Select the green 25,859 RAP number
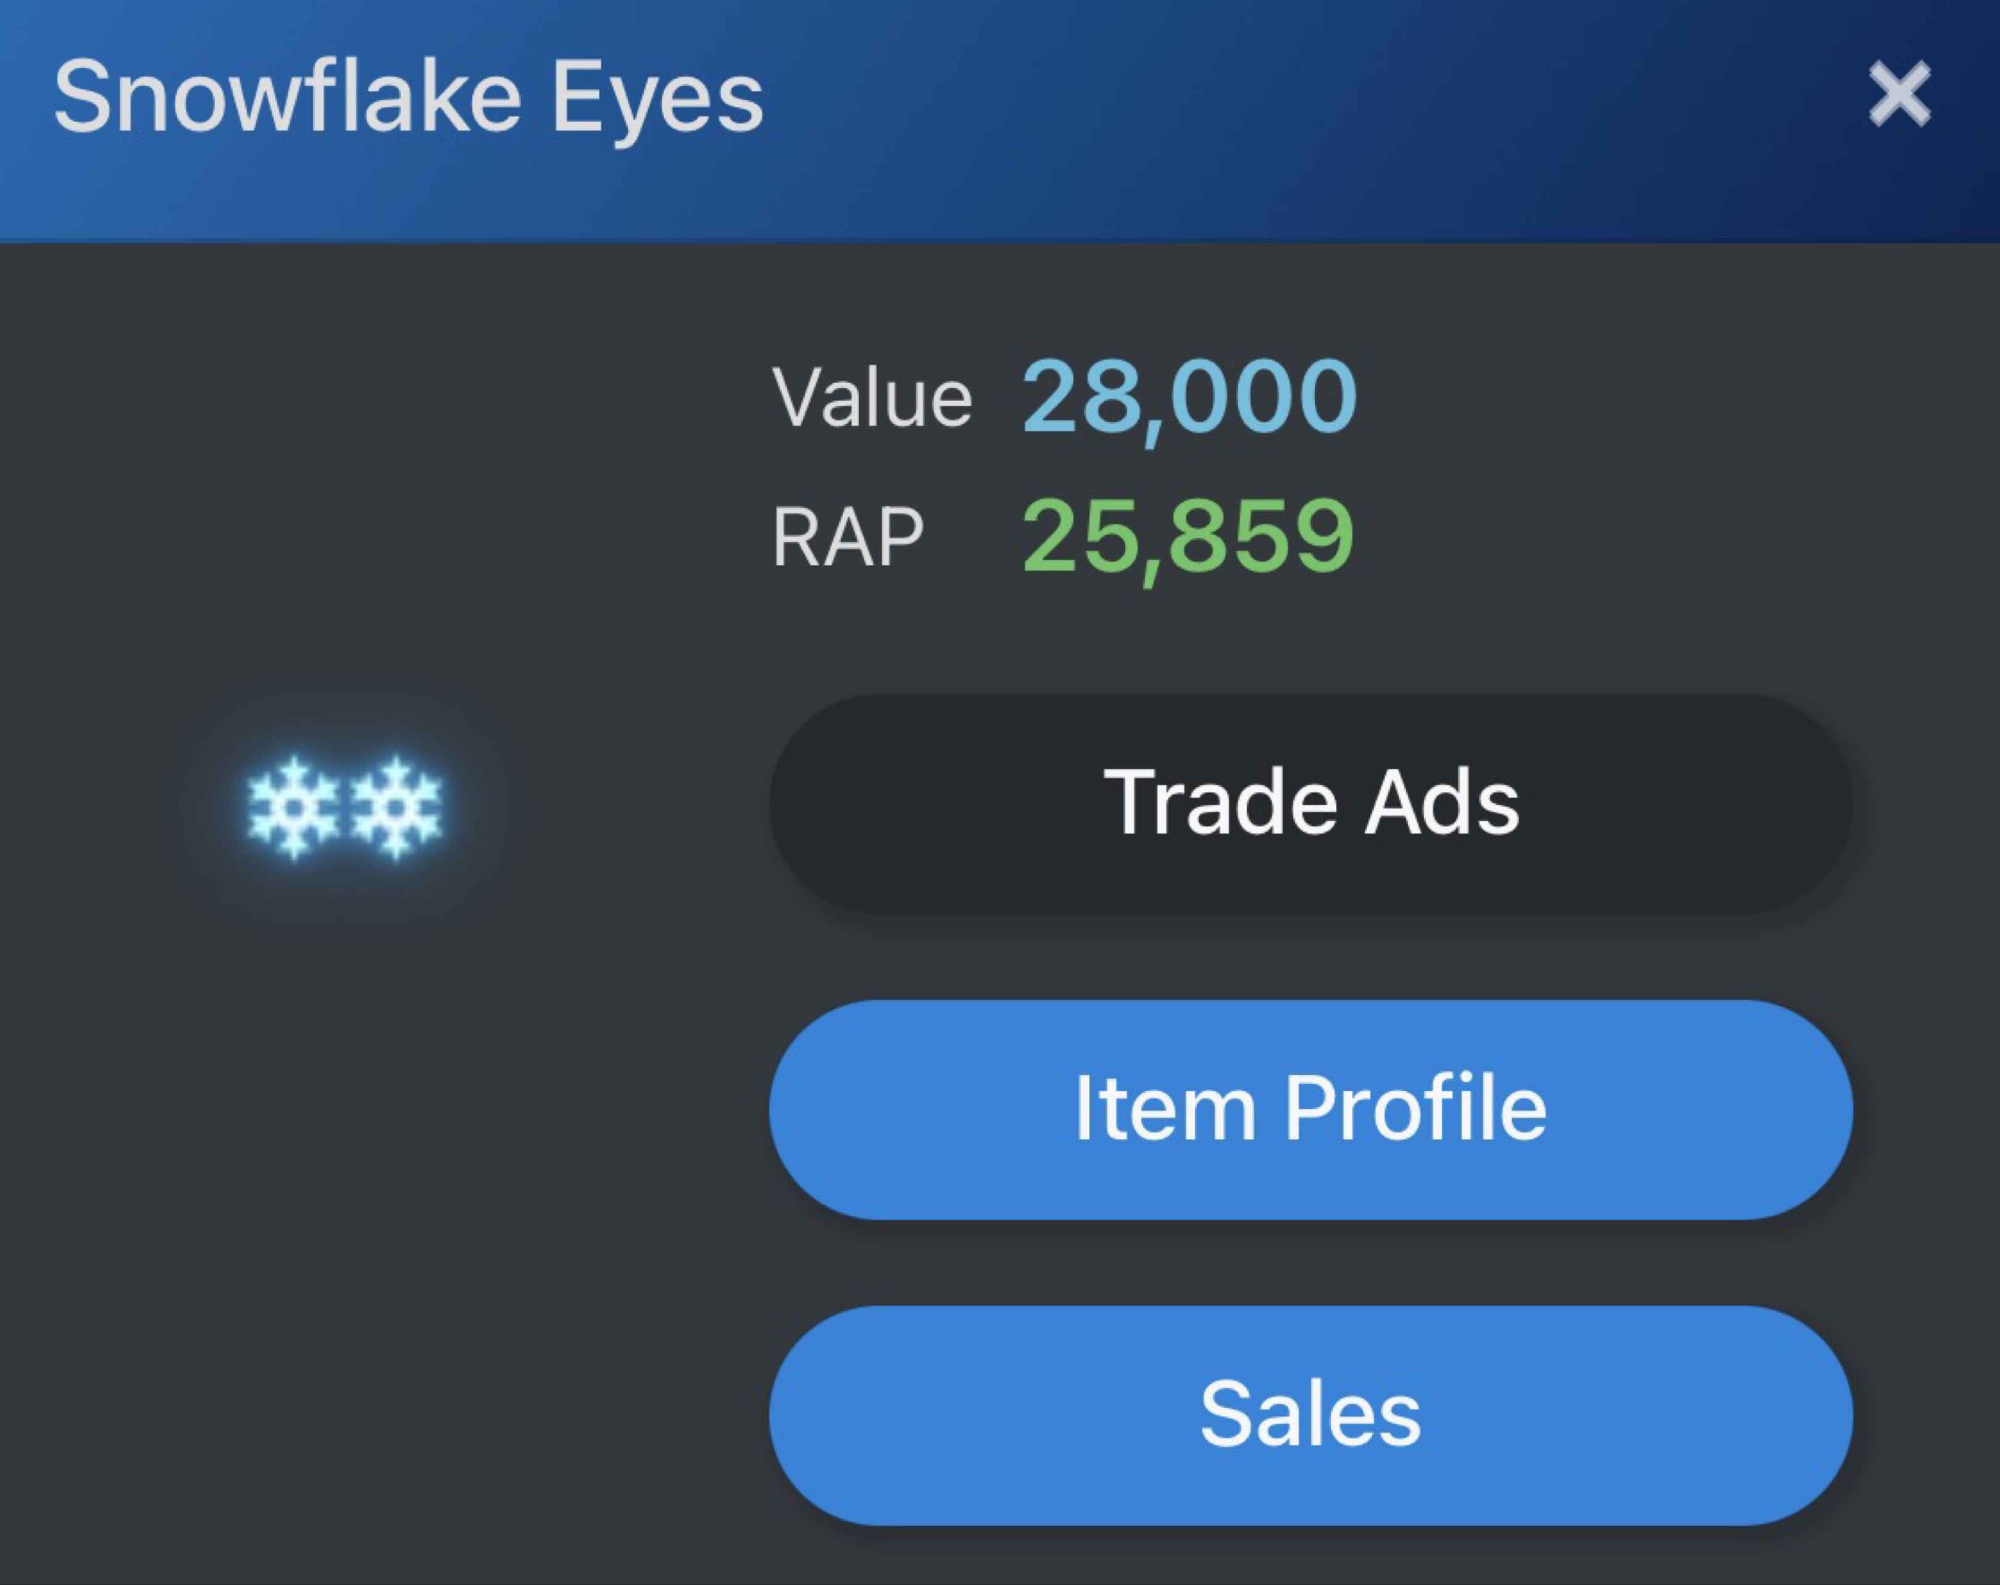This screenshot has width=2000, height=1585. 1188,536
